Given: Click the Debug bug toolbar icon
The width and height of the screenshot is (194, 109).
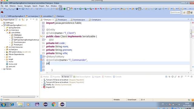Looking at the screenshot, I should click(75, 9).
